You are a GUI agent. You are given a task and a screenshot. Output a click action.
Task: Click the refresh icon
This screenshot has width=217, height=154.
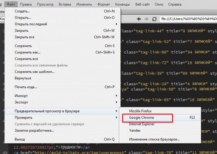154,19
